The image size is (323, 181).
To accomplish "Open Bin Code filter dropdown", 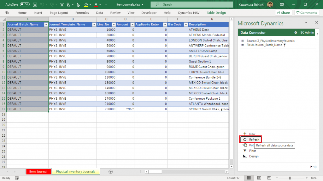I will 186,25.
